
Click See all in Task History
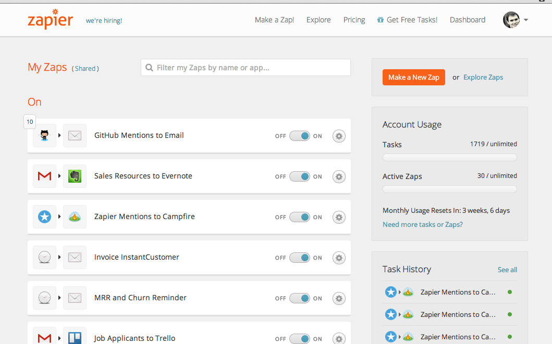coord(507,270)
